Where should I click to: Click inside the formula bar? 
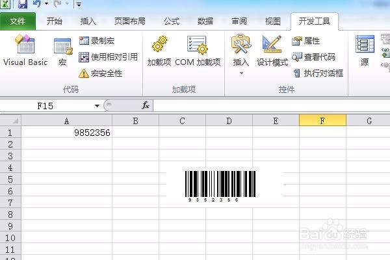point(271,106)
